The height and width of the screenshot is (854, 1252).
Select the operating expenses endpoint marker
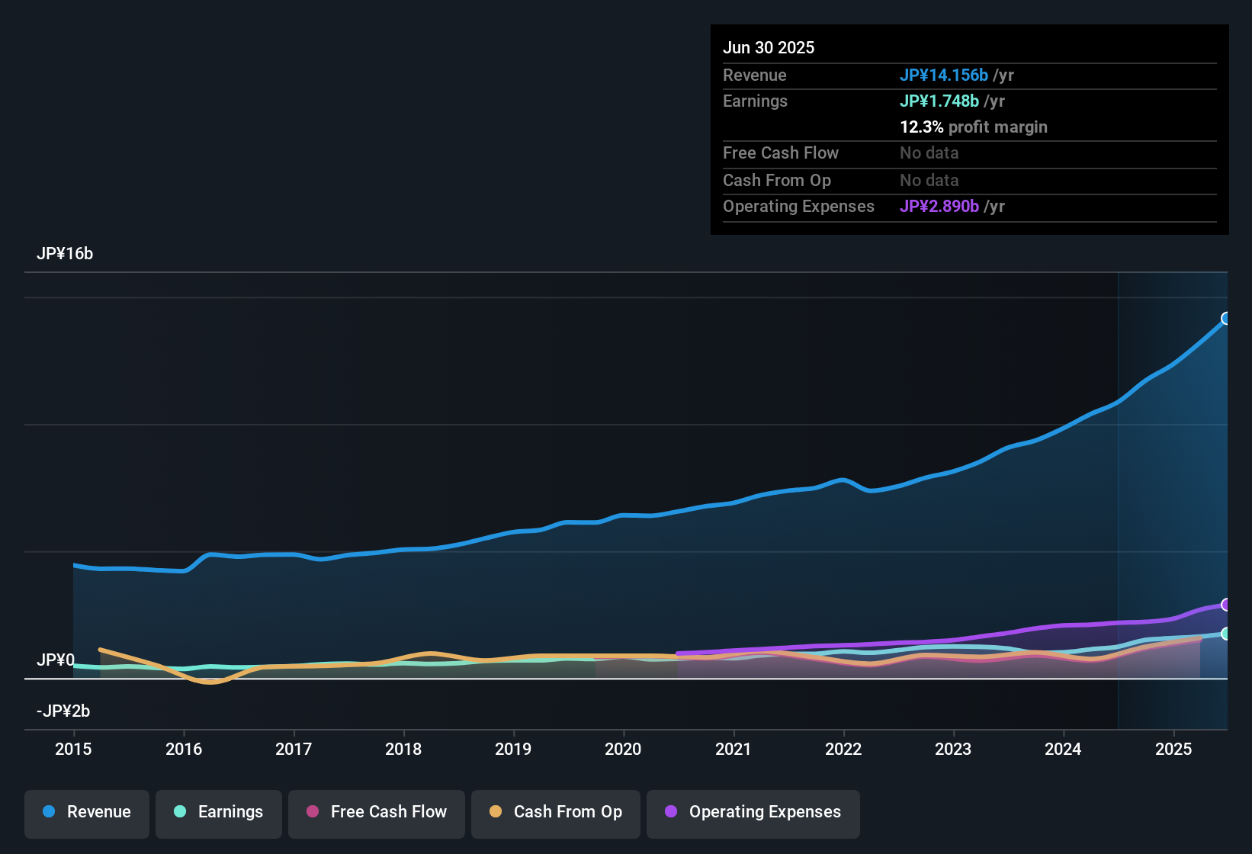(x=1226, y=605)
